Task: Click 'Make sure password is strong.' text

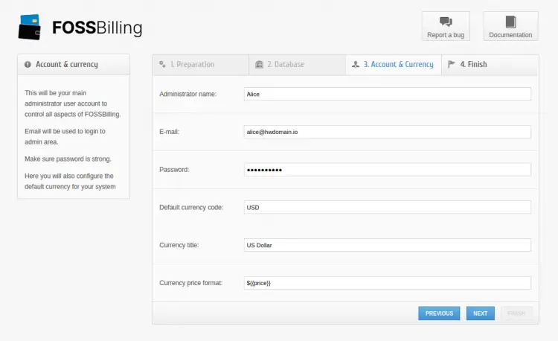Action: click(x=68, y=159)
